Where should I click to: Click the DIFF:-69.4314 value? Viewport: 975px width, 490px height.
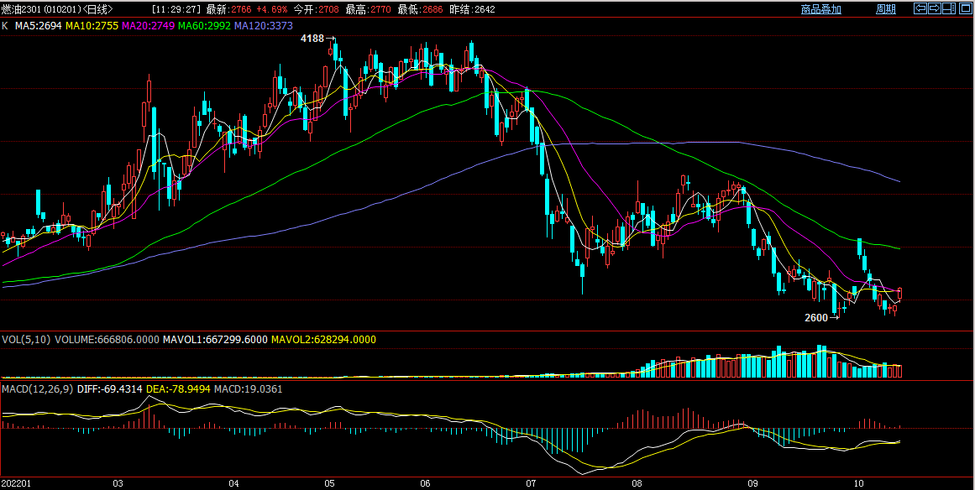tap(109, 388)
